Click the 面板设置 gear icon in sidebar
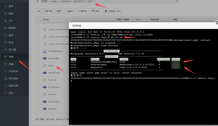This screenshot has width=218, height=126. pyautogui.click(x=5, y=86)
